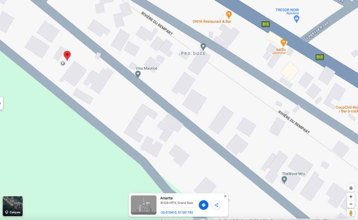This screenshot has height=220, width=358.
Task: Click the Ananta place thumbnail
Action: point(144,205)
